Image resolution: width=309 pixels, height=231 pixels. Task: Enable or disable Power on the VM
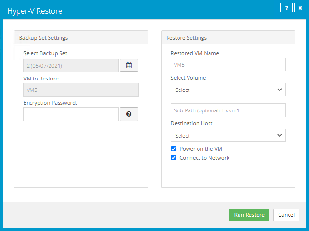tap(174, 149)
